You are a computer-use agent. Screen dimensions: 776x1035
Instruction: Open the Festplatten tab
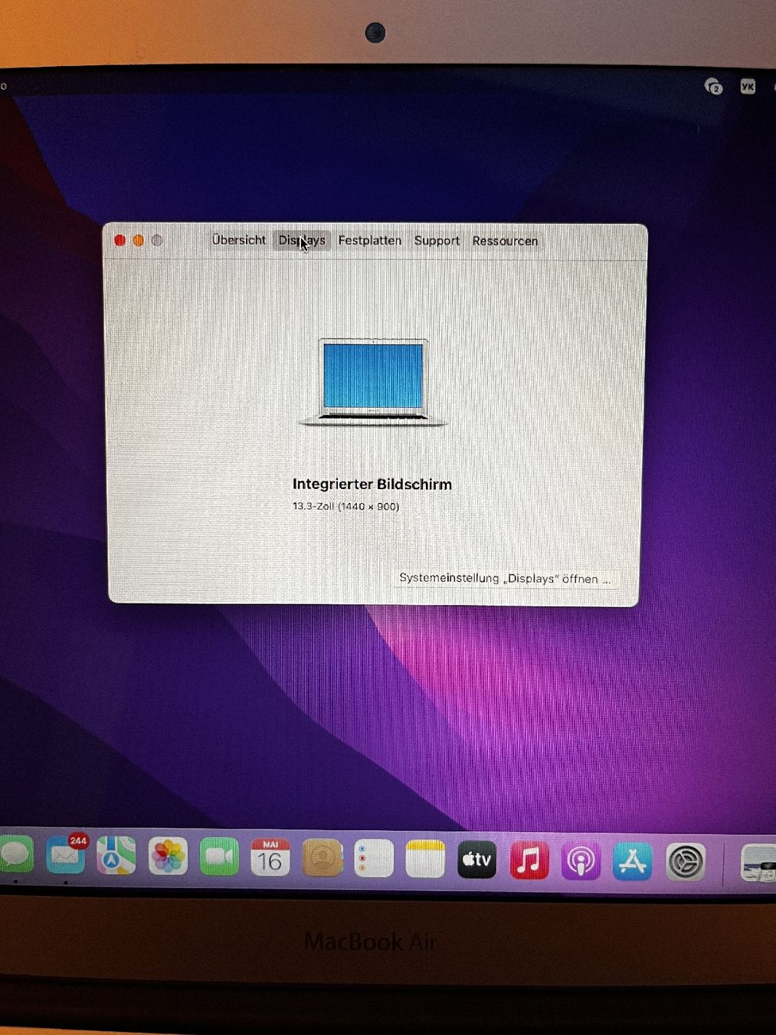[370, 241]
